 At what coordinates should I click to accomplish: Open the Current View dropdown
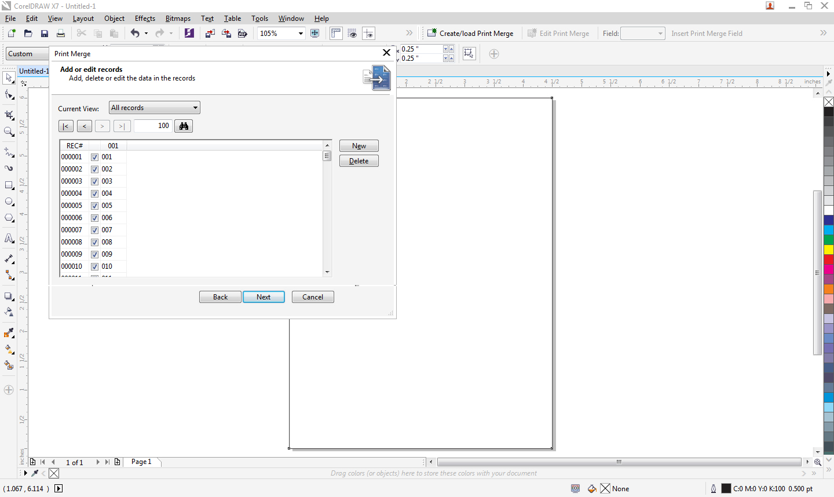(195, 107)
